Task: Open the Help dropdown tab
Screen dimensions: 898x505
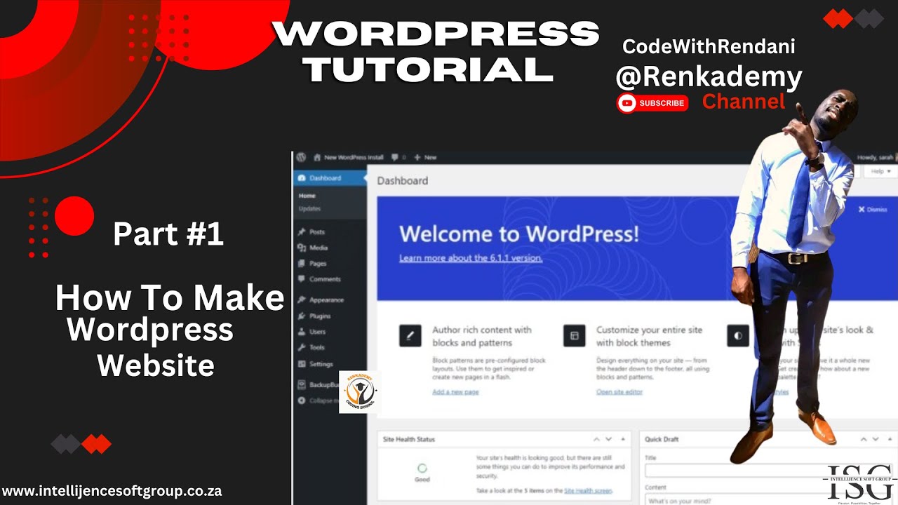Action: (x=880, y=171)
